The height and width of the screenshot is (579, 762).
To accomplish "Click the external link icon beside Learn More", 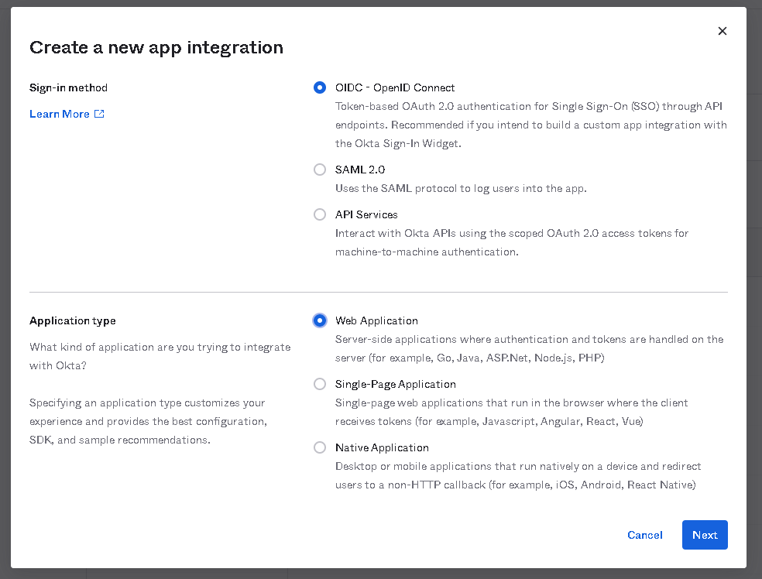I will click(x=99, y=114).
